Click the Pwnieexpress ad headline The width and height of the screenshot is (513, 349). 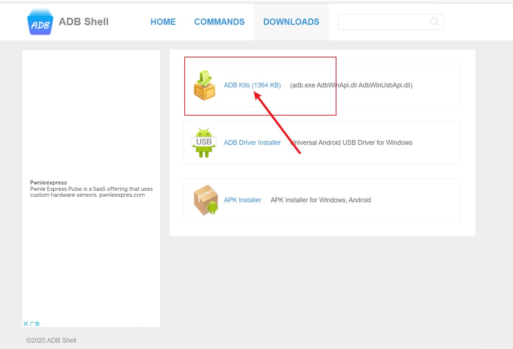48,183
